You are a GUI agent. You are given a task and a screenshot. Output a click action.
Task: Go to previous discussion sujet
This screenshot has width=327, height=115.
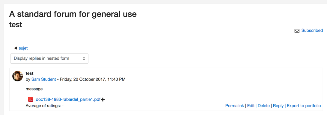click(x=23, y=48)
